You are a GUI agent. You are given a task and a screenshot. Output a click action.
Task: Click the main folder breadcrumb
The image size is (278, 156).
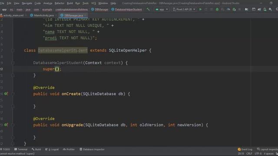tap(19, 10)
